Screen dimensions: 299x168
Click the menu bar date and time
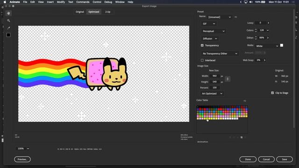(x=278, y=2)
